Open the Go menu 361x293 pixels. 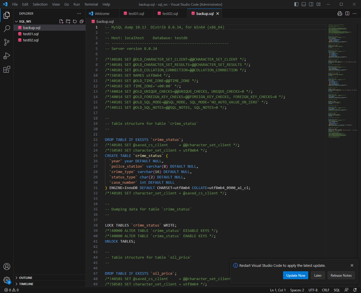(67, 4)
